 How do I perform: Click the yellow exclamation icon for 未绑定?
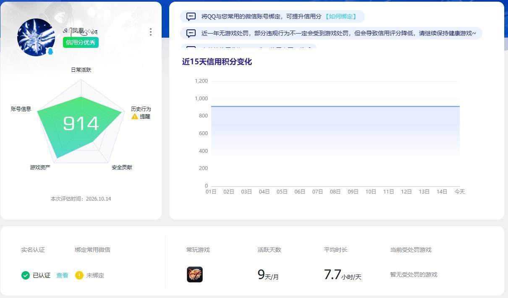[79, 275]
